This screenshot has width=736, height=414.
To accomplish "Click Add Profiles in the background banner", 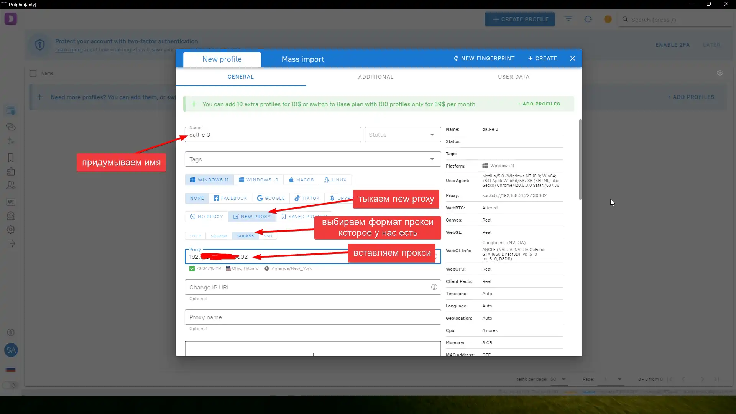I will pyautogui.click(x=691, y=97).
